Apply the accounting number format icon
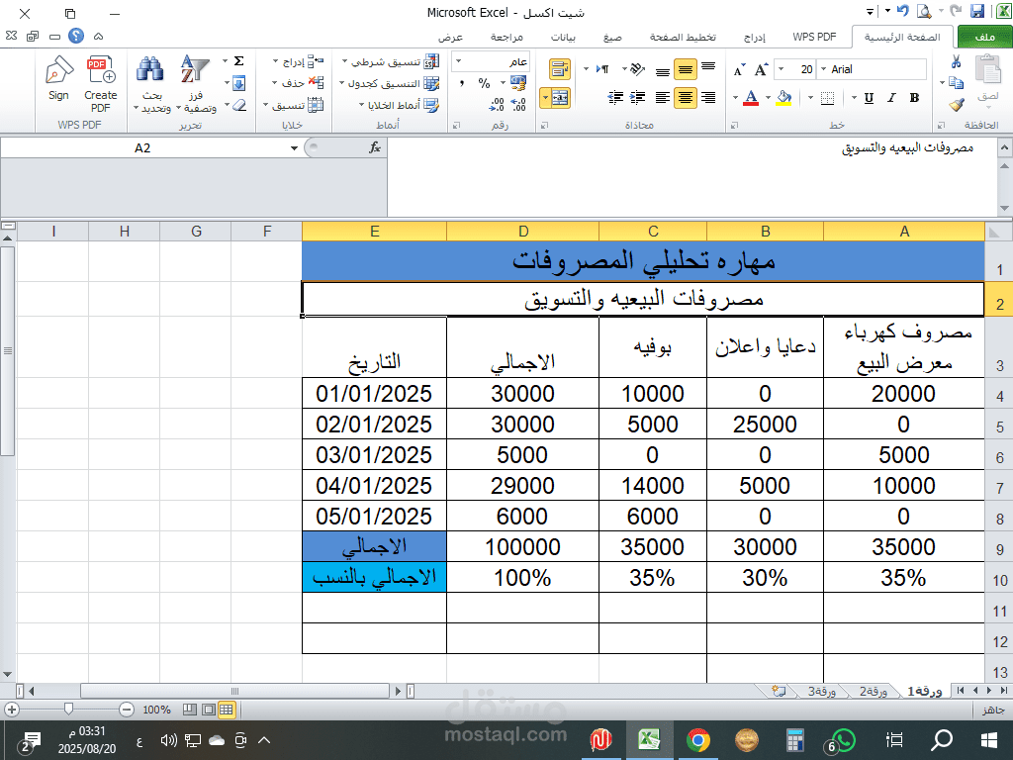This screenshot has height=760, width=1013. 518,83
